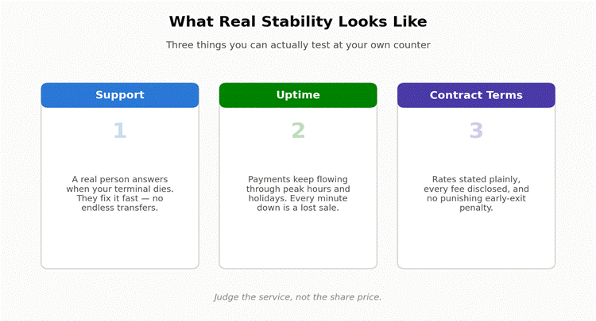Click the phrase no punishing early-exit penalty
596x321 pixels.
tap(476, 203)
